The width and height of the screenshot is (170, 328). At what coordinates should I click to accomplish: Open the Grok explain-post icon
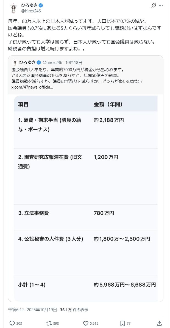tap(154, 6)
